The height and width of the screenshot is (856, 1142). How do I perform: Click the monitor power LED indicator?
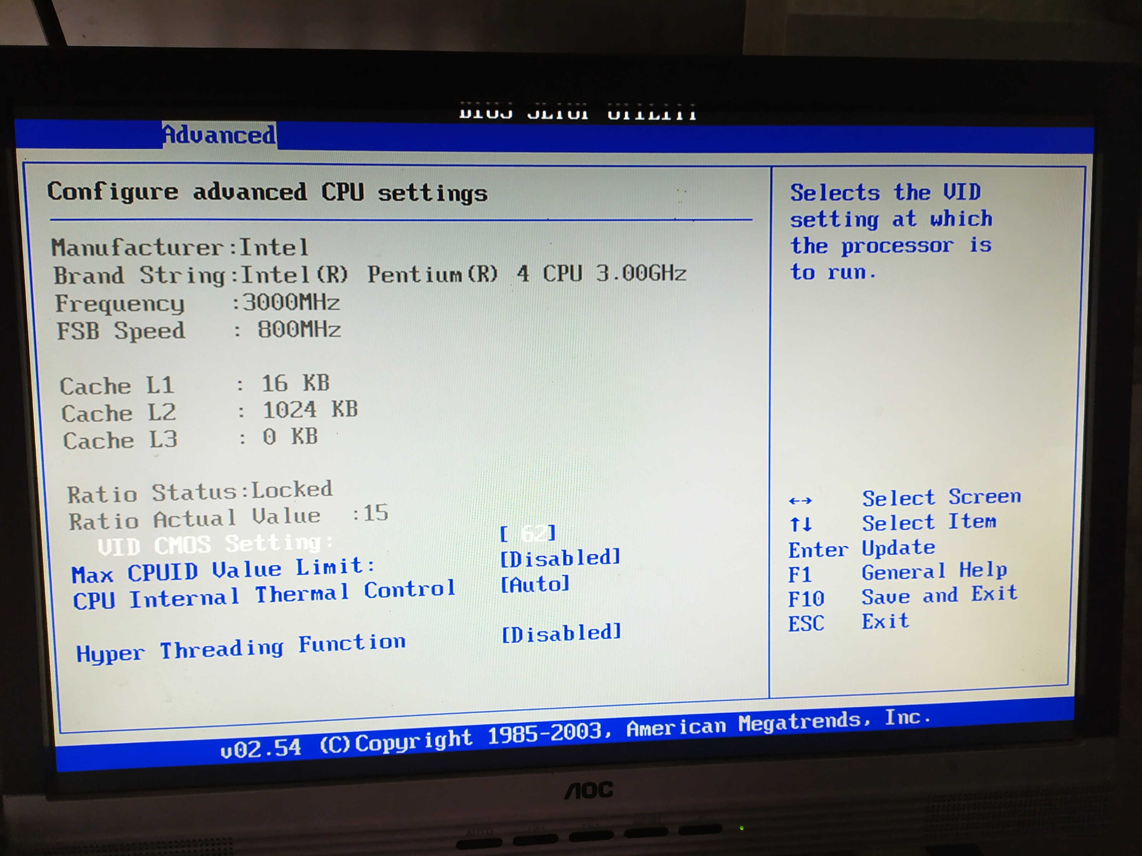[x=742, y=828]
